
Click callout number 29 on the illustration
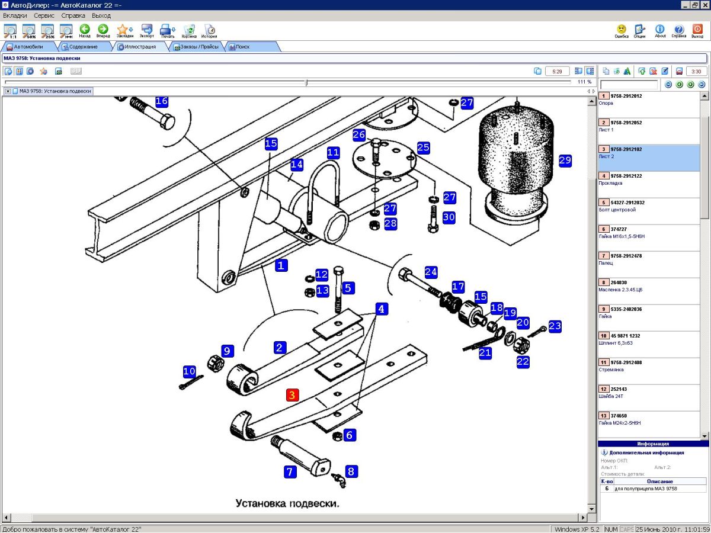565,160
